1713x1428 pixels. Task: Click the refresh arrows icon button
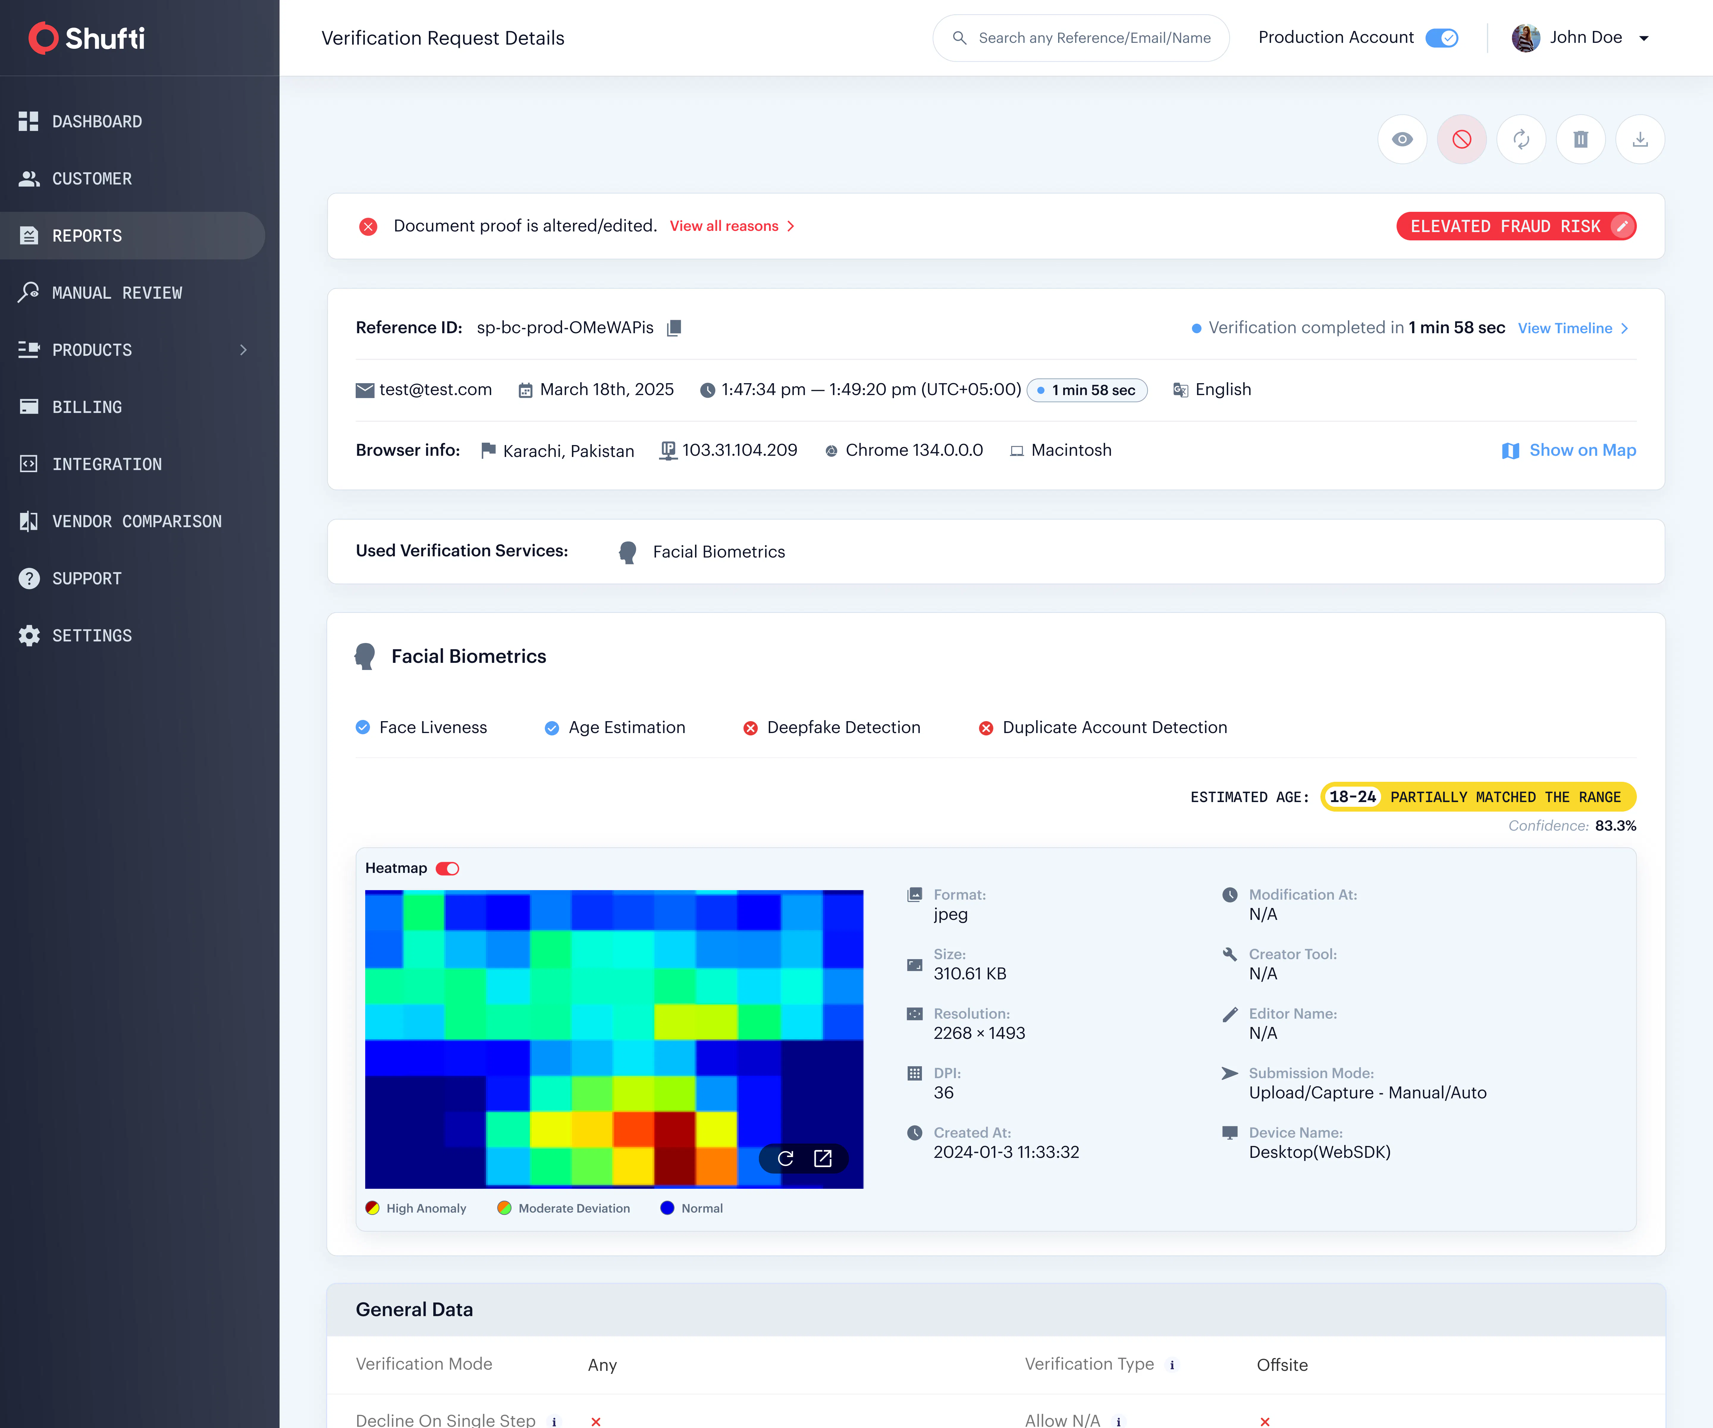click(1521, 140)
